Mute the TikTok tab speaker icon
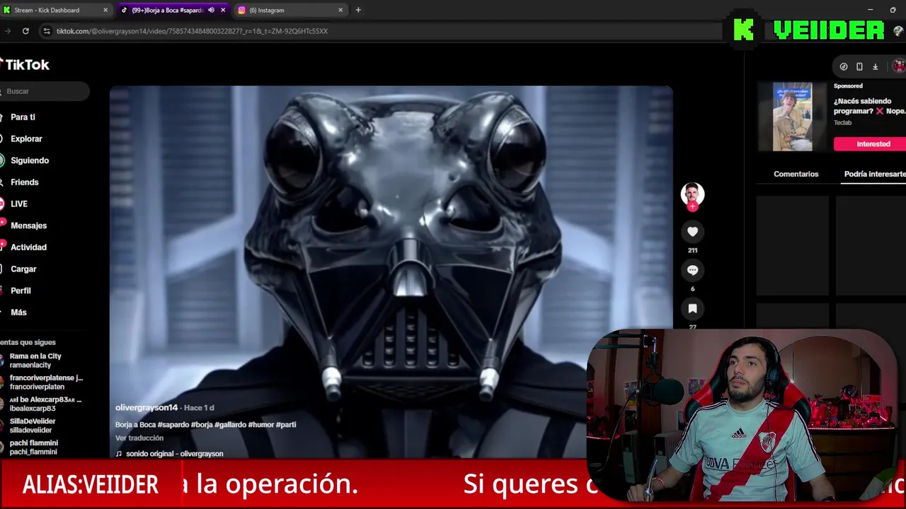This screenshot has height=509, width=906. pyautogui.click(x=211, y=10)
